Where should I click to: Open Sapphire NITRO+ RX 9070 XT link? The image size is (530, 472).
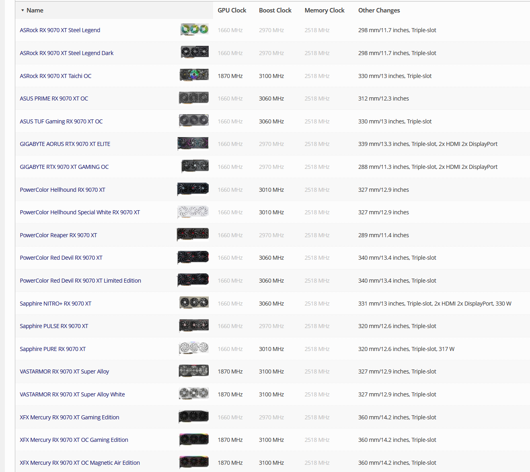(55, 304)
